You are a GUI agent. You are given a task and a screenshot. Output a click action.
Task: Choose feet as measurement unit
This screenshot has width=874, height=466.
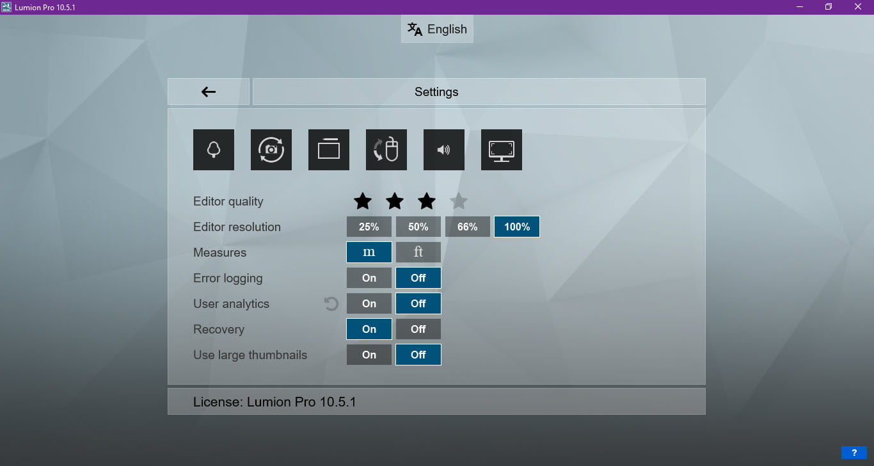tap(418, 252)
